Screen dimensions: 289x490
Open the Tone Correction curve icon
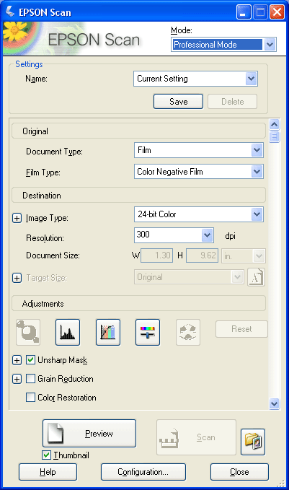[108, 332]
